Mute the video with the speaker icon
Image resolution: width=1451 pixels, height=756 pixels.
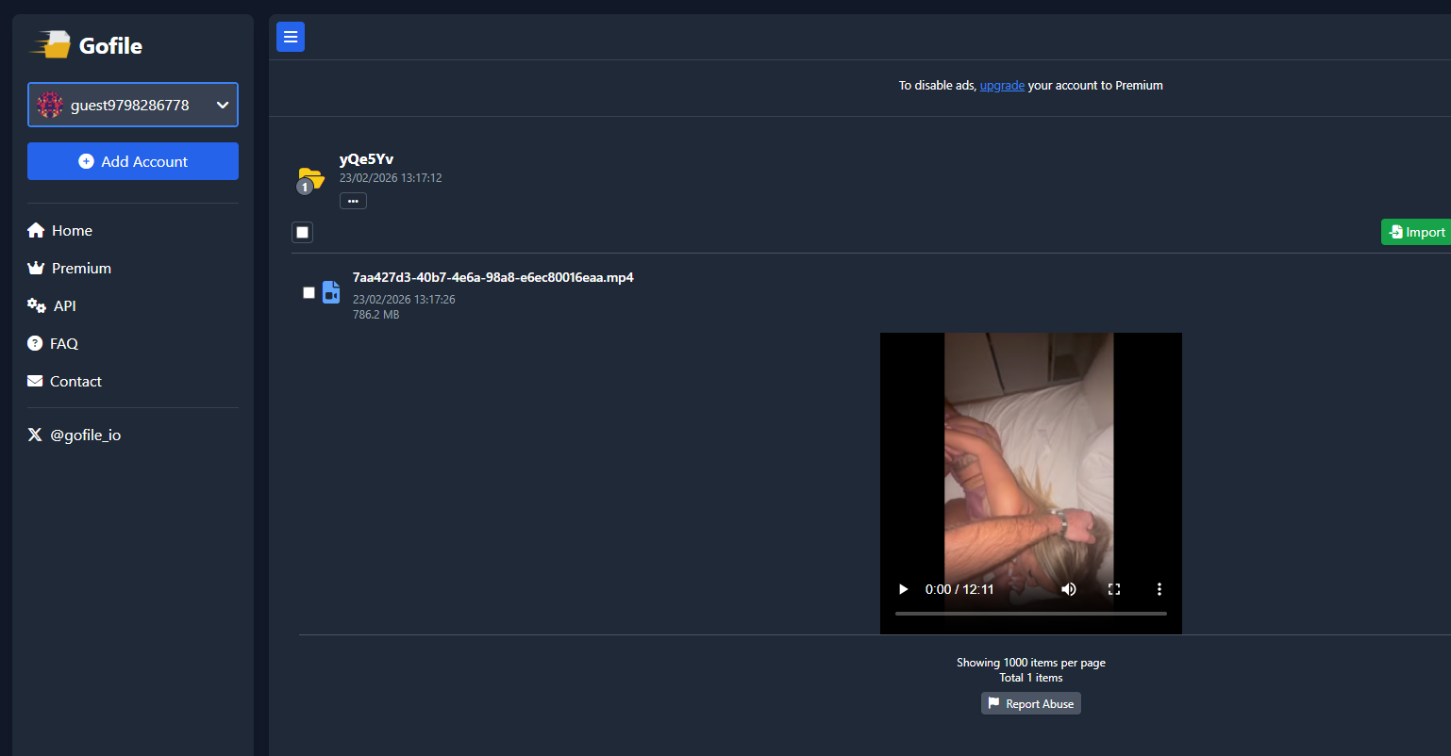click(x=1068, y=589)
